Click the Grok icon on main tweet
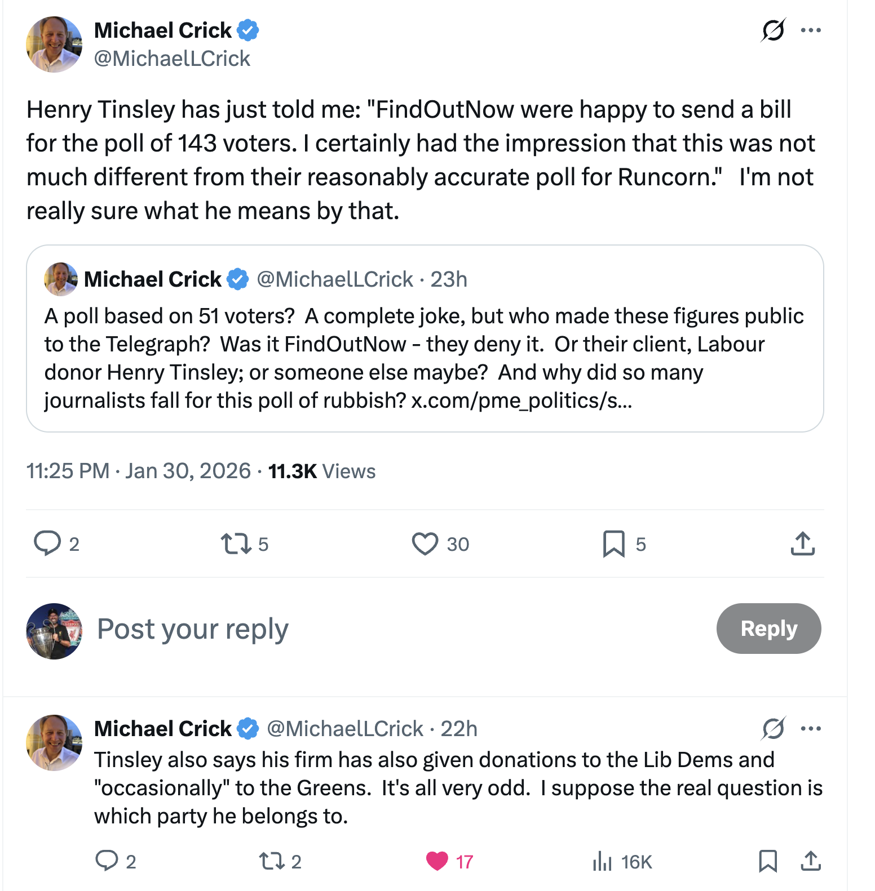Image resolution: width=875 pixels, height=891 pixels. pos(773,30)
